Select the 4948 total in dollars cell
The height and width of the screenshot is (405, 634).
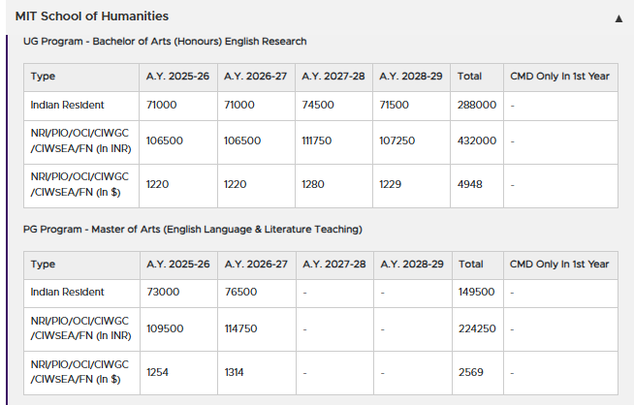(470, 184)
